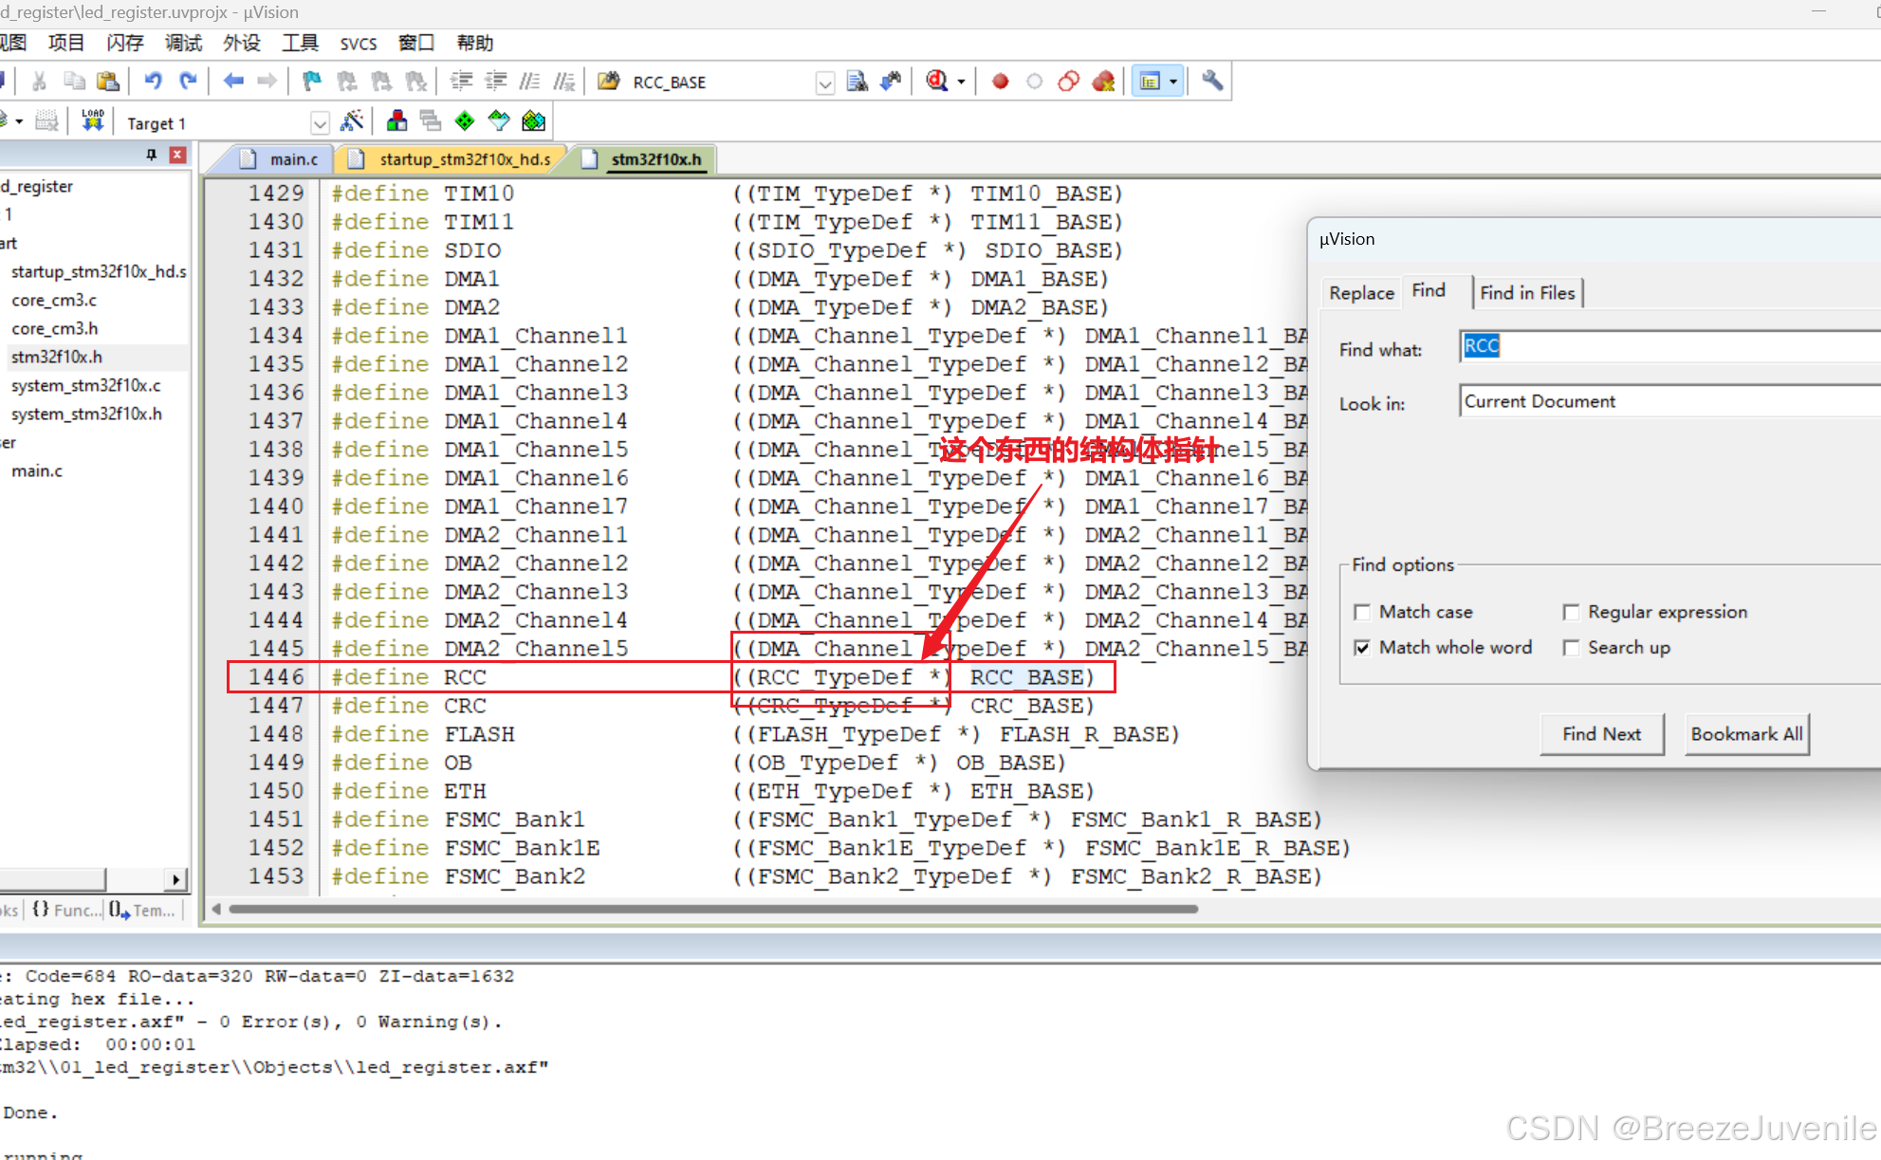Open Options for Target magic wand icon
Viewport: 1881px width, 1160px height.
[x=352, y=121]
